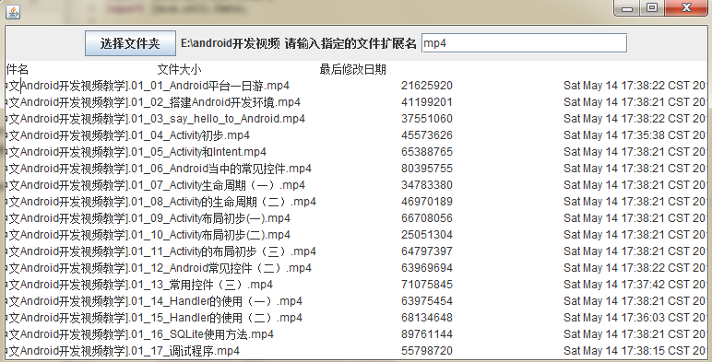Image resolution: width=712 pixels, height=362 pixels.
Task: Click file size value 89761144
Action: pos(427,334)
